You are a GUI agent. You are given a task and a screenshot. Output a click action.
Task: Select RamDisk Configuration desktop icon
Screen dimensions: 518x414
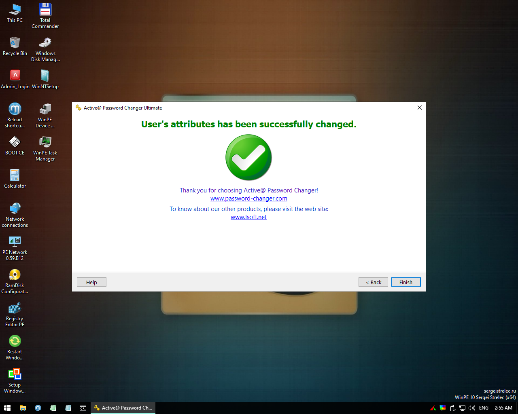click(x=15, y=281)
